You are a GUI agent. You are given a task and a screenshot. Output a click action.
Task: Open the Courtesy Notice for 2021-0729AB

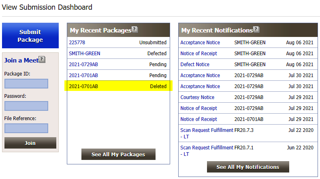pyautogui.click(x=197, y=97)
